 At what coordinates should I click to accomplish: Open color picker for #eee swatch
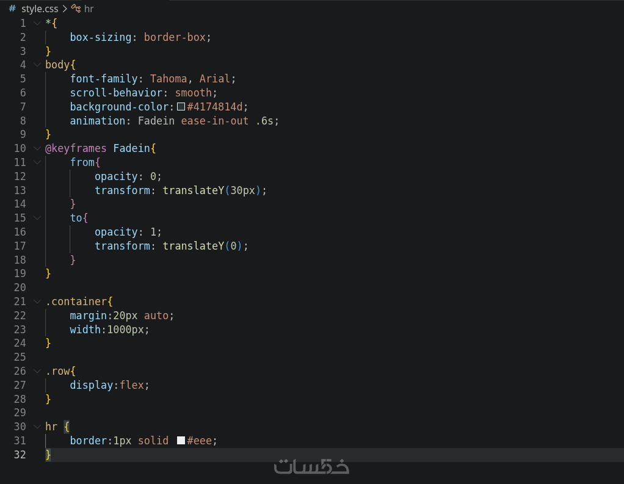pyautogui.click(x=181, y=440)
